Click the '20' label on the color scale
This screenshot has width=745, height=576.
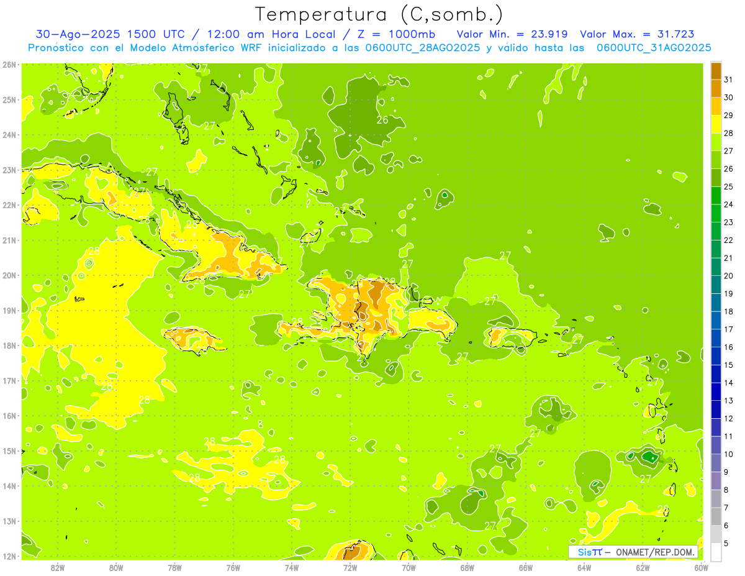tap(729, 276)
